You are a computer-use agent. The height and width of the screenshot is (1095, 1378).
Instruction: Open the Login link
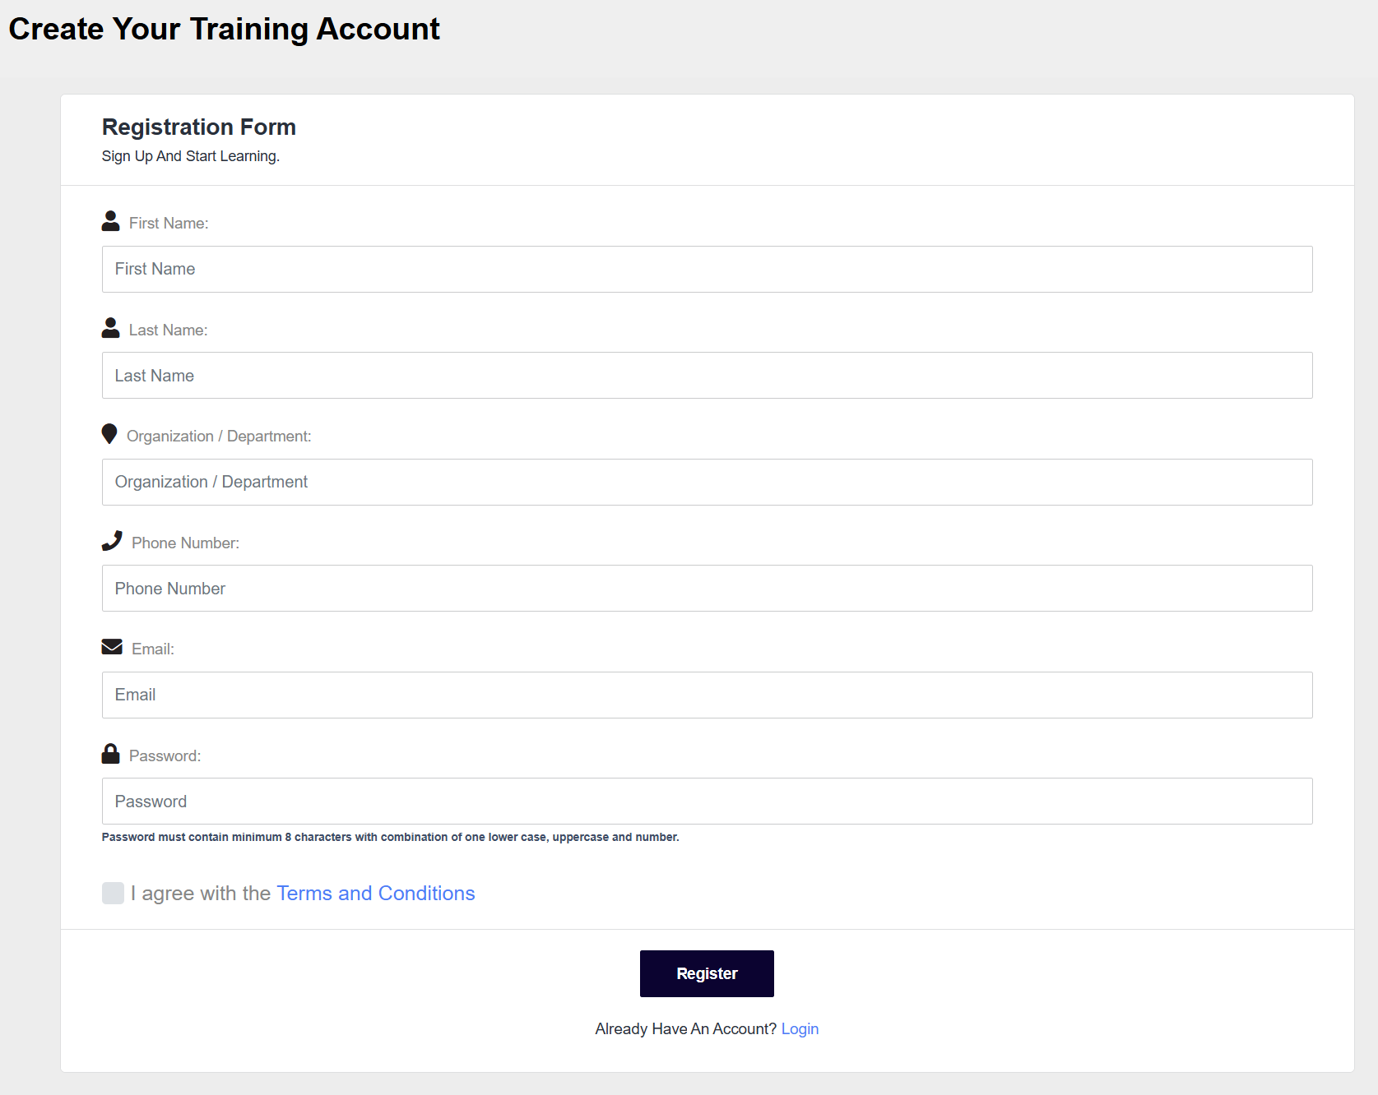pyautogui.click(x=800, y=1028)
